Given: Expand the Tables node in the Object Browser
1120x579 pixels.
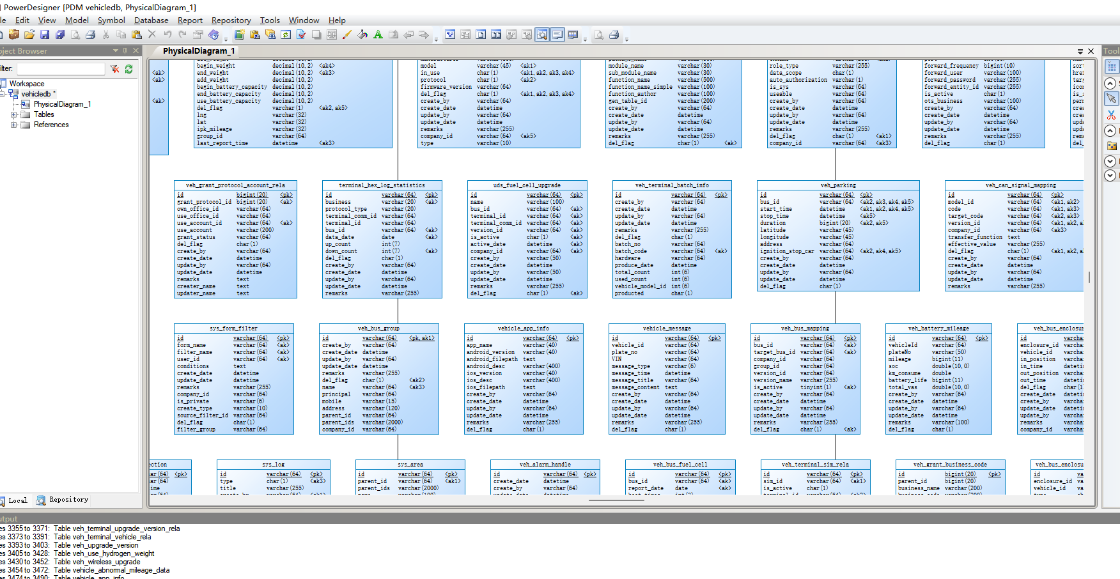Looking at the screenshot, I should (15, 114).
